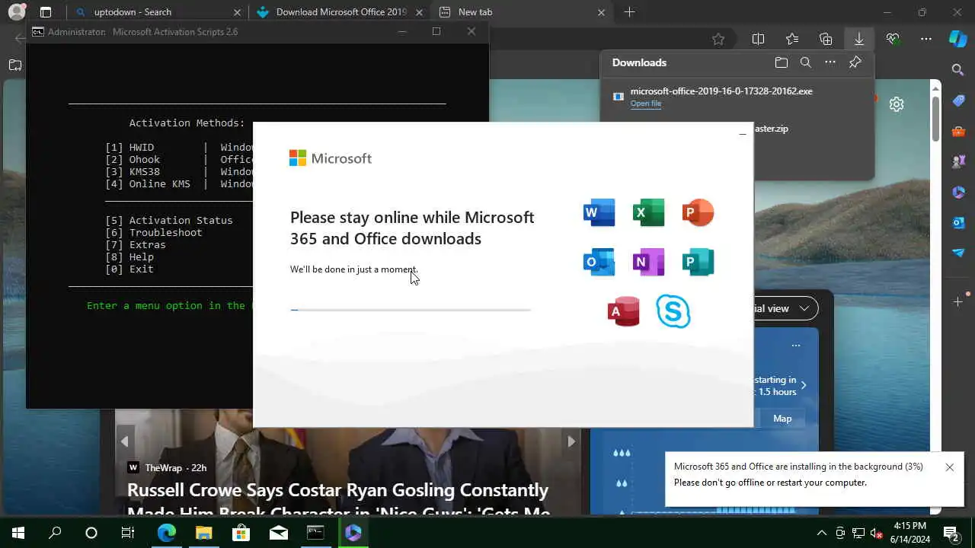The width and height of the screenshot is (975, 548).
Task: Switch to Download Microsoft Office 2019 tab
Action: (340, 12)
